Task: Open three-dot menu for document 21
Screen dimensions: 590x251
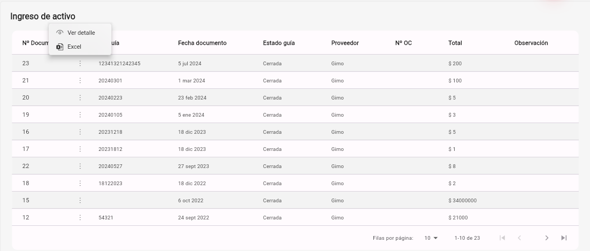Action: [x=80, y=80]
